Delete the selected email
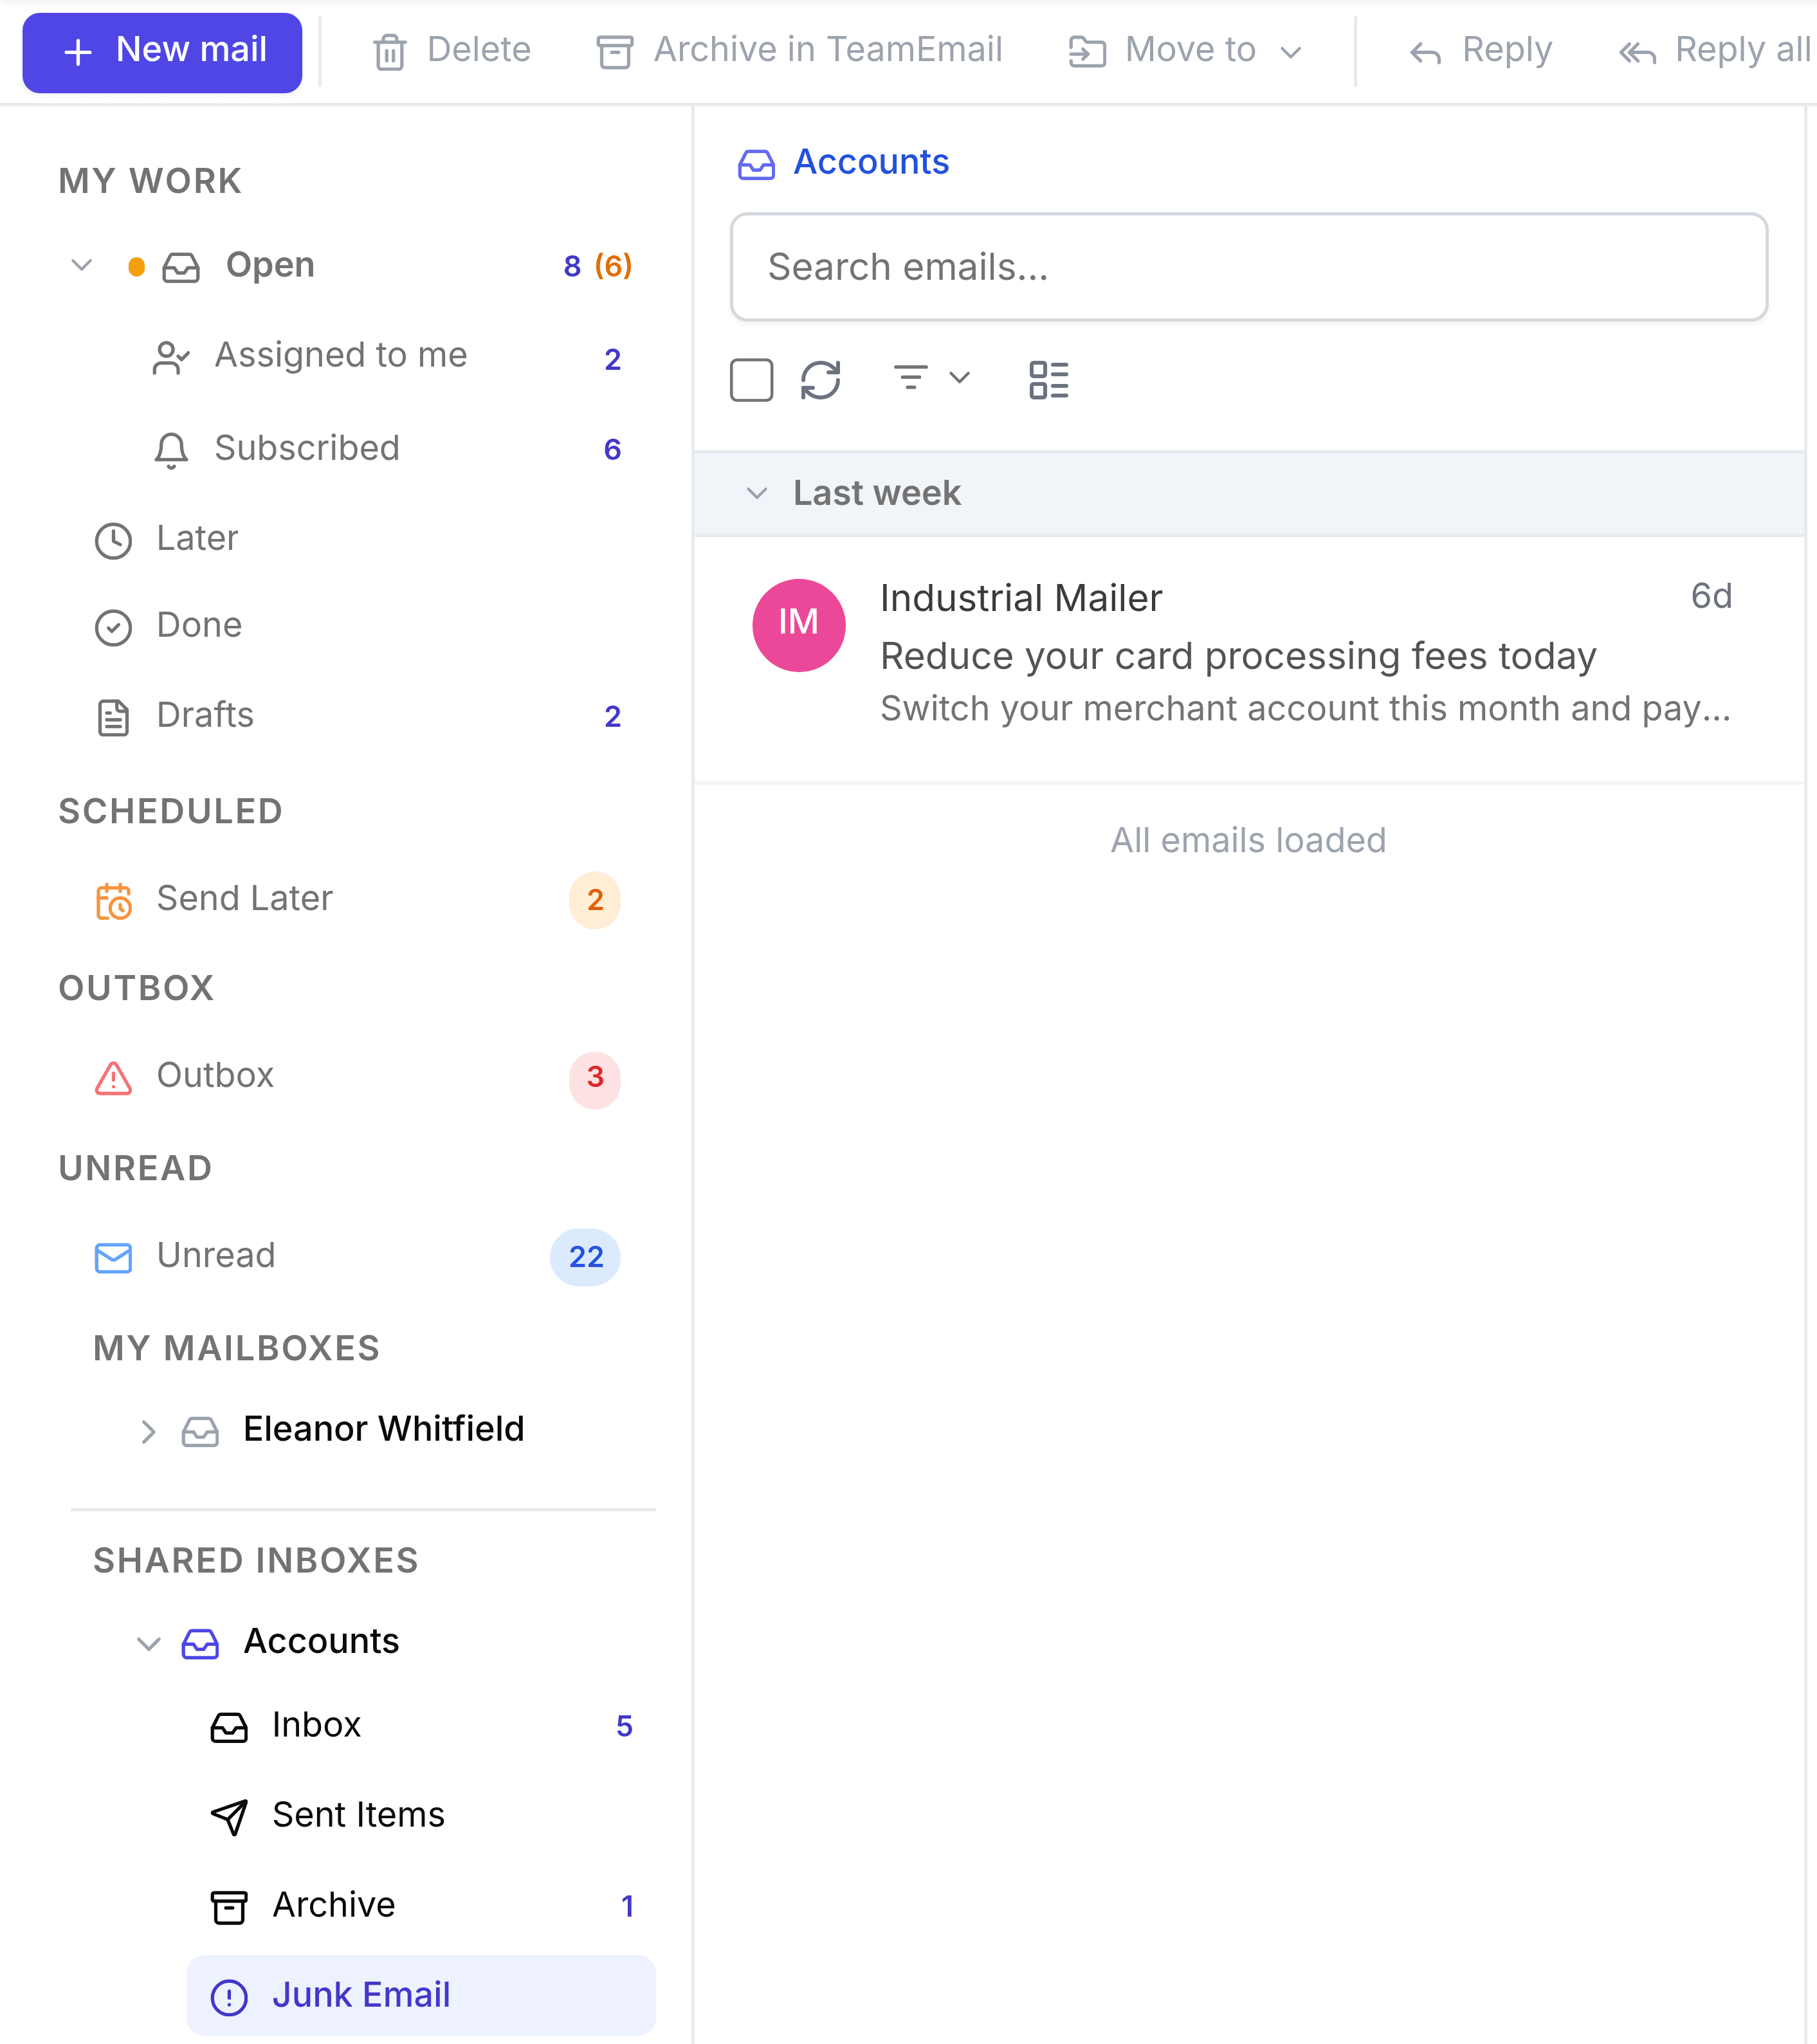This screenshot has height=2044, width=1817. click(452, 51)
